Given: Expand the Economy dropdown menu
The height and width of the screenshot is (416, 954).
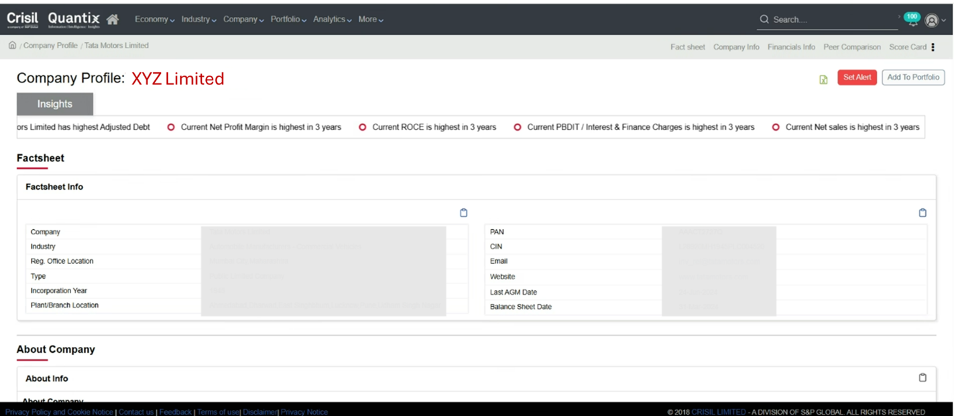Looking at the screenshot, I should tap(154, 19).
